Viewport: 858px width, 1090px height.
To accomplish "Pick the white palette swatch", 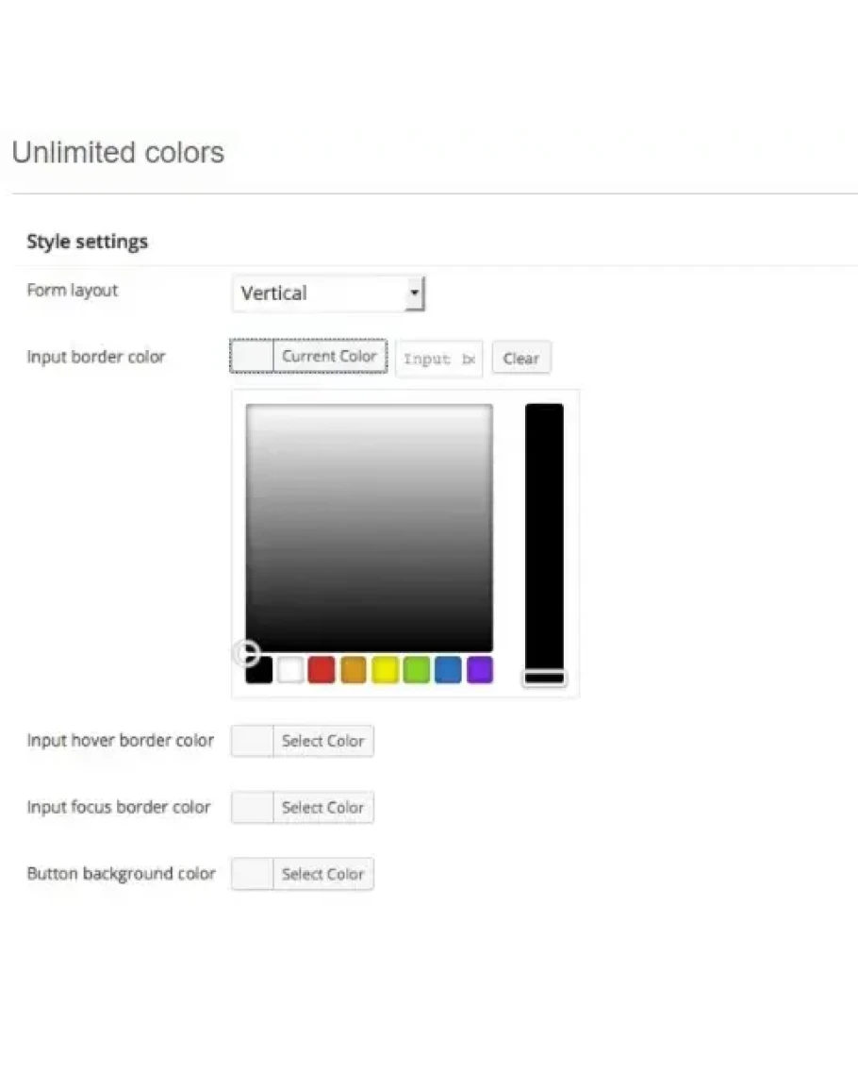I will (x=290, y=670).
